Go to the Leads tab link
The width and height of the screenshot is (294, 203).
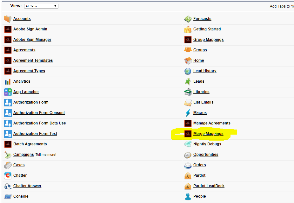pyautogui.click(x=199, y=82)
